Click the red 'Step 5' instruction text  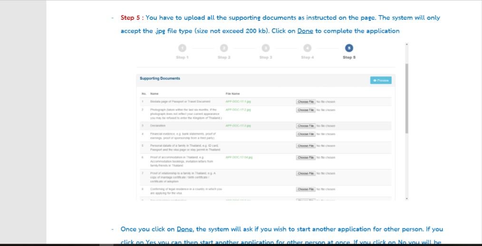[132, 18]
